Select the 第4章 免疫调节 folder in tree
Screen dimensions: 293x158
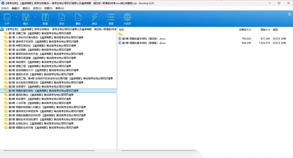coord(41,99)
